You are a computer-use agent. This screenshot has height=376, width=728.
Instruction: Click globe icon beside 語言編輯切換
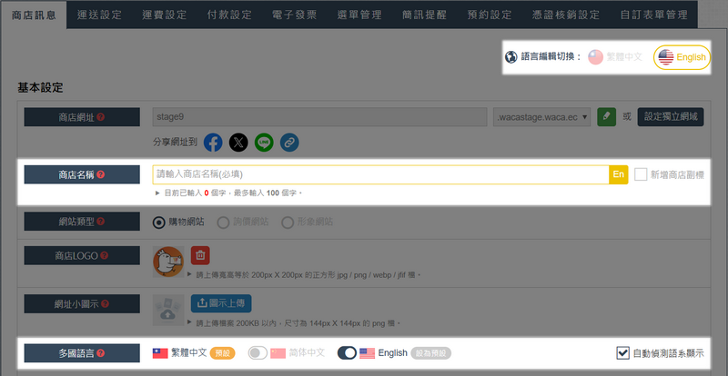point(511,57)
